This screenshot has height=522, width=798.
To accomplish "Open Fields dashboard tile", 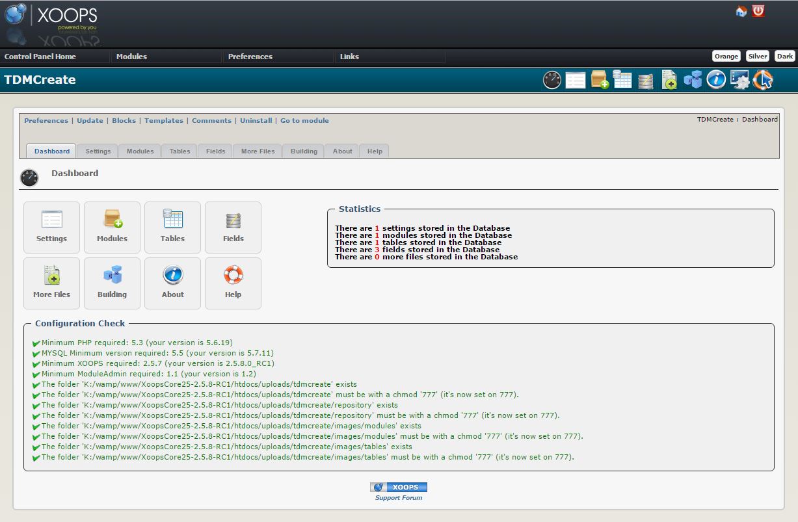I will pyautogui.click(x=233, y=227).
